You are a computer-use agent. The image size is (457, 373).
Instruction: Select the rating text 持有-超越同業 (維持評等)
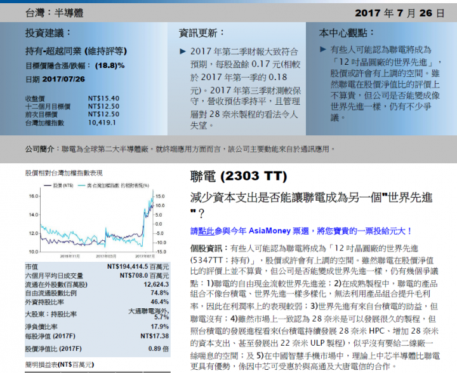tap(76, 51)
